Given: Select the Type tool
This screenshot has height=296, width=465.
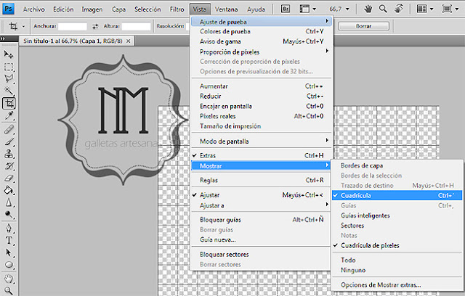Looking at the screenshot, I should click(9, 240).
